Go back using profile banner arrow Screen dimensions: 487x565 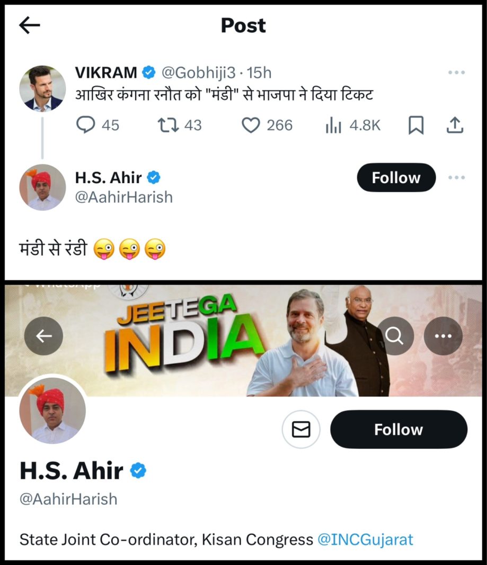43,336
